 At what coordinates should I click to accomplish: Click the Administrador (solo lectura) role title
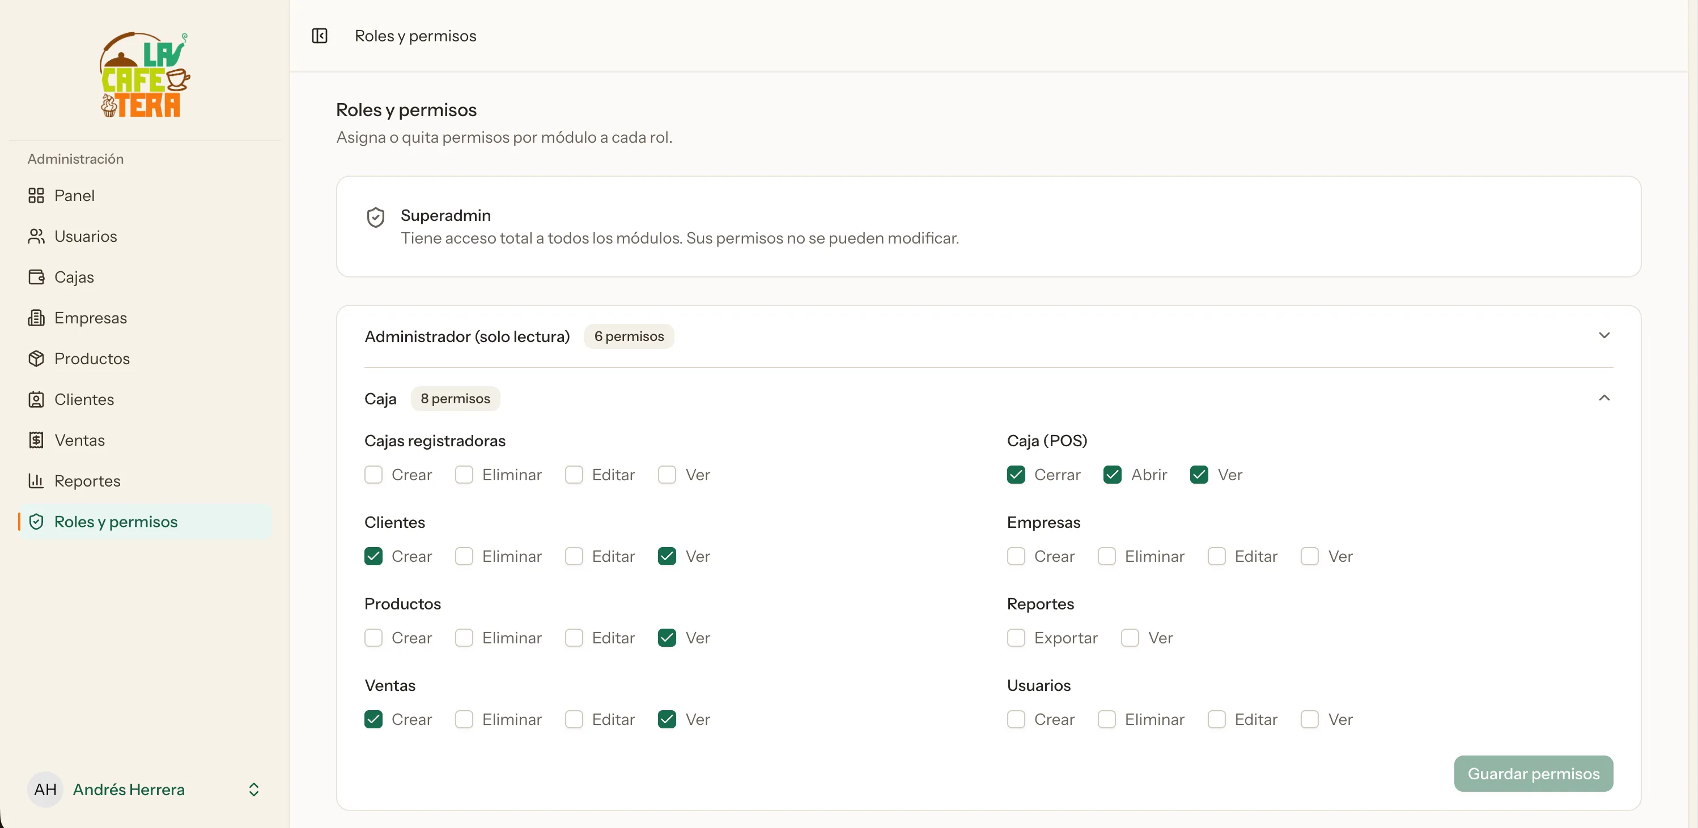466,336
